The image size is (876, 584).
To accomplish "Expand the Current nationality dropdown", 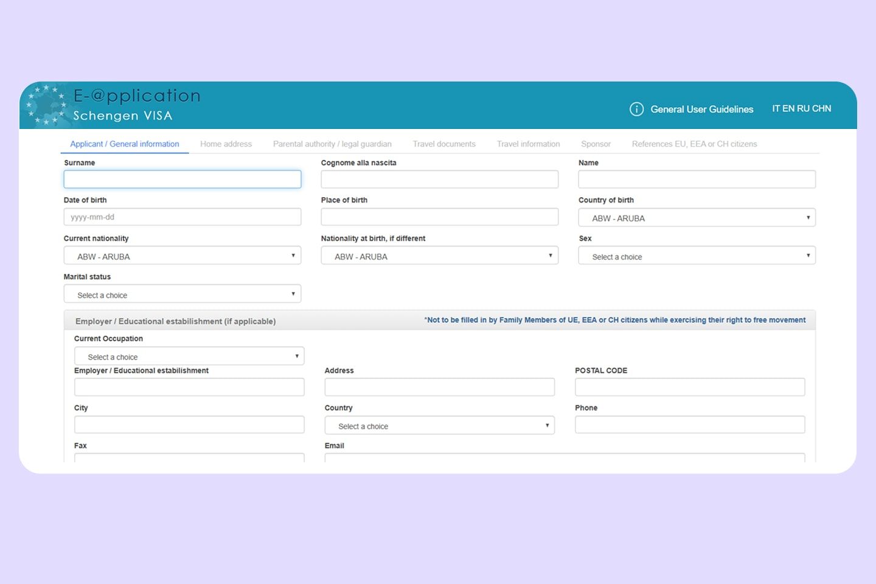I will click(x=182, y=256).
